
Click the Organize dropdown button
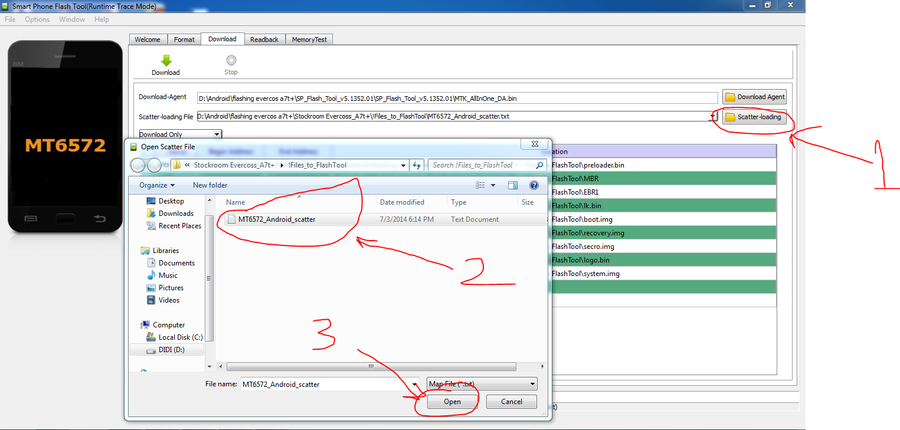157,185
